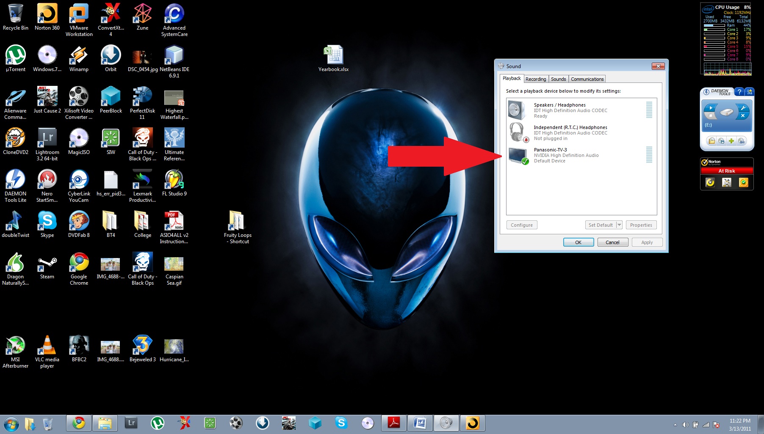This screenshot has height=434, width=764.
Task: Click Microsoft Word taskbar button
Action: [420, 423]
